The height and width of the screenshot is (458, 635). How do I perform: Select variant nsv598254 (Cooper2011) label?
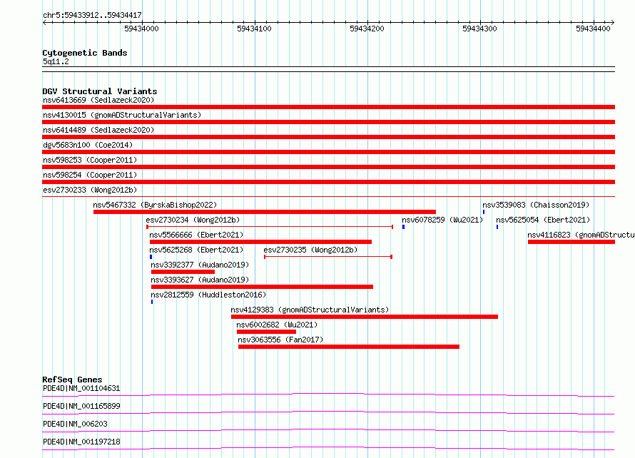click(90, 175)
